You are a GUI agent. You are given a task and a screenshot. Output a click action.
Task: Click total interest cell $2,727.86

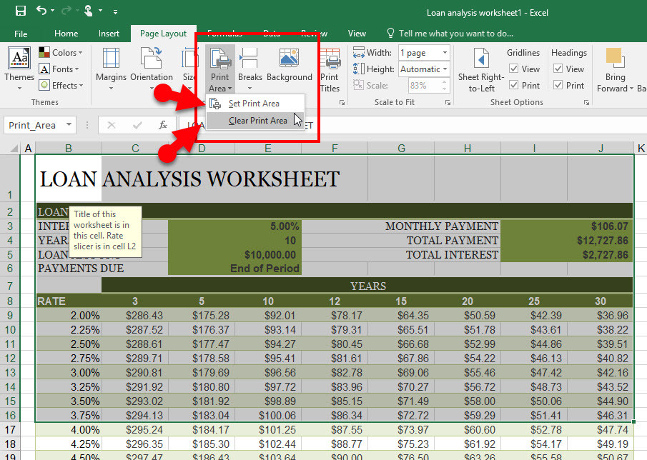[566, 255]
